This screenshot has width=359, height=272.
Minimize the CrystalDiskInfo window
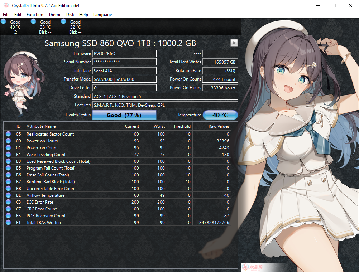tap(318, 5)
